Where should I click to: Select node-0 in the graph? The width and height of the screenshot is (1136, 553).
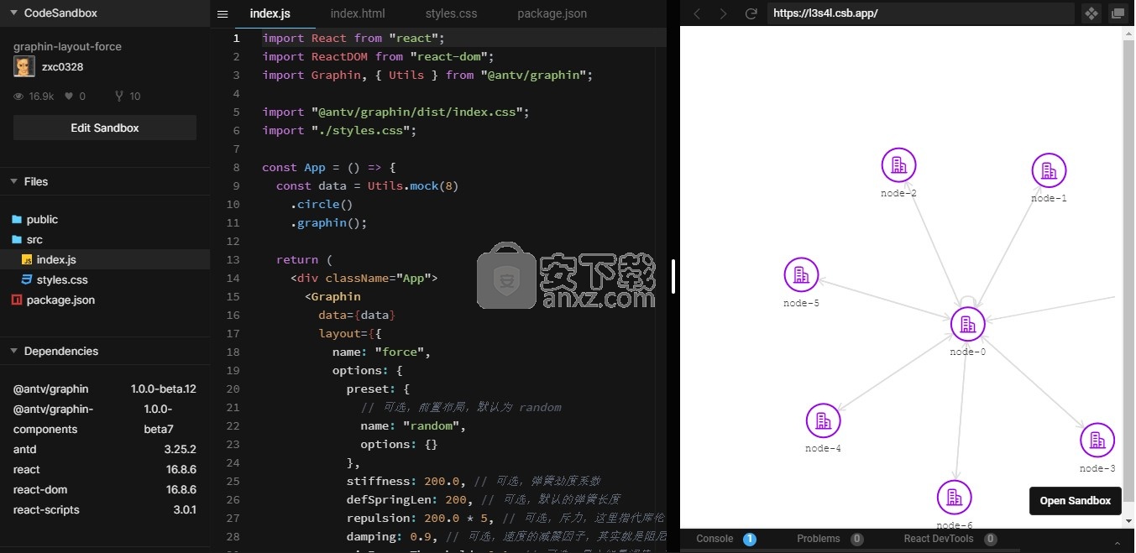pyautogui.click(x=967, y=324)
